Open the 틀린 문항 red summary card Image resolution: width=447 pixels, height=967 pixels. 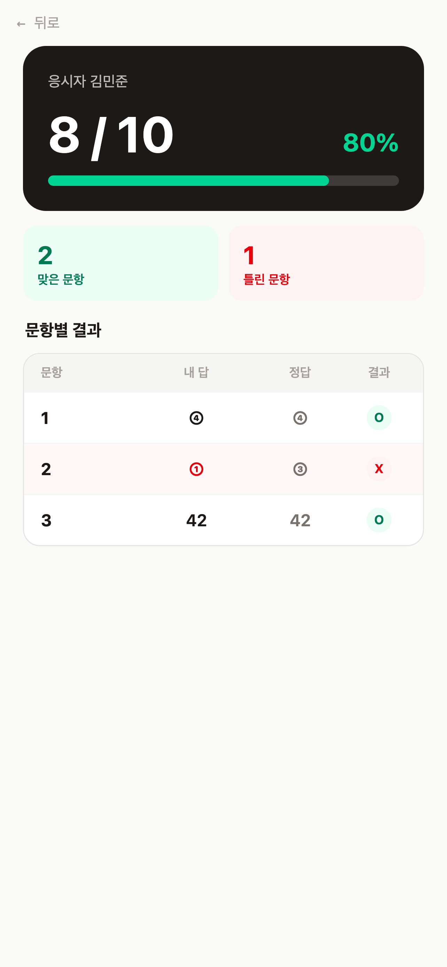[326, 263]
